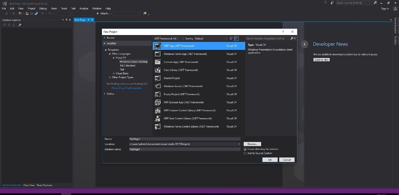Pin the Start Page tab

point(88,20)
